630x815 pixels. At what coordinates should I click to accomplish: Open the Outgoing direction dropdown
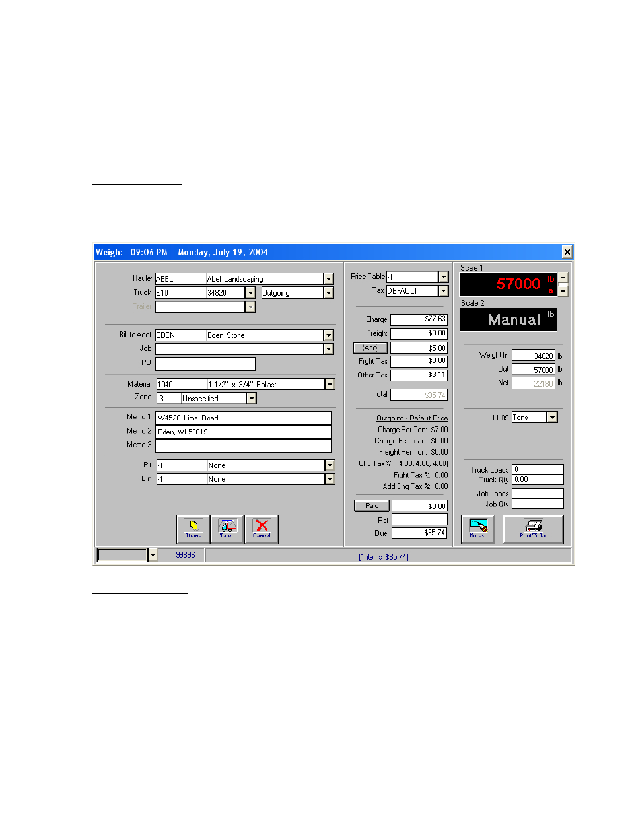tap(328, 293)
